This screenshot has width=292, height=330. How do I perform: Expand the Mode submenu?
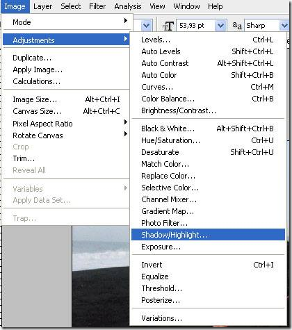click(66, 22)
